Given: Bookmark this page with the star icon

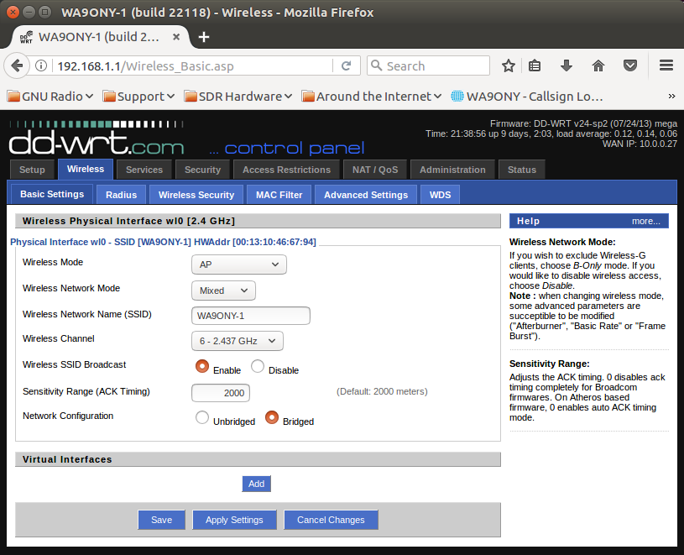Looking at the screenshot, I should (509, 65).
